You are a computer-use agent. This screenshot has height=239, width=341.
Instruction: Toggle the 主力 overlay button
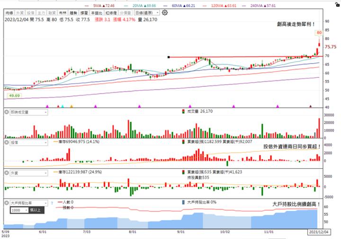point(41,13)
